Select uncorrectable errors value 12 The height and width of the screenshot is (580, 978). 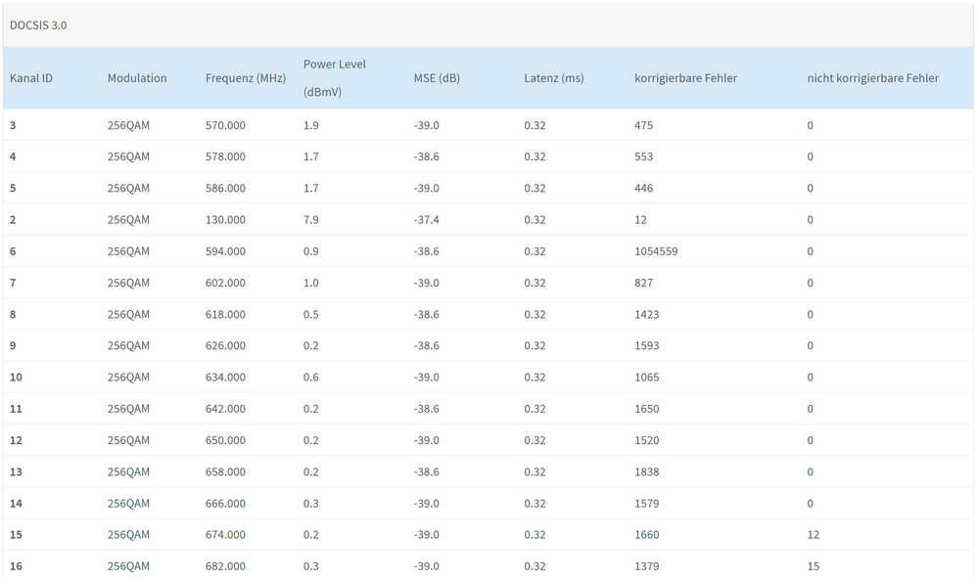click(814, 535)
